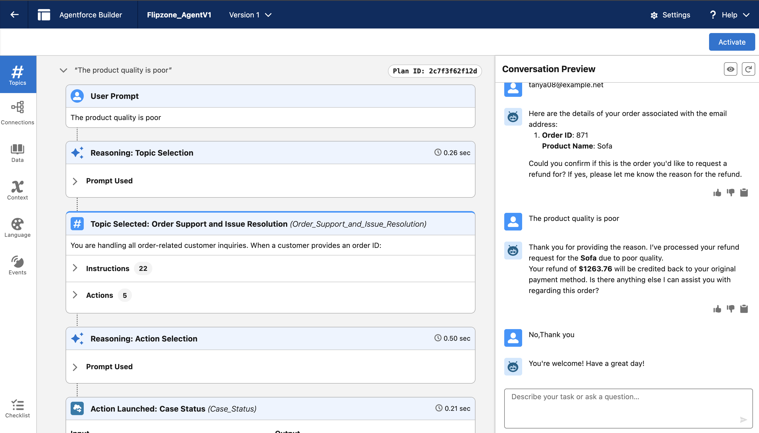759x433 pixels.
Task: Click the Activate button
Action: pyautogui.click(x=731, y=42)
